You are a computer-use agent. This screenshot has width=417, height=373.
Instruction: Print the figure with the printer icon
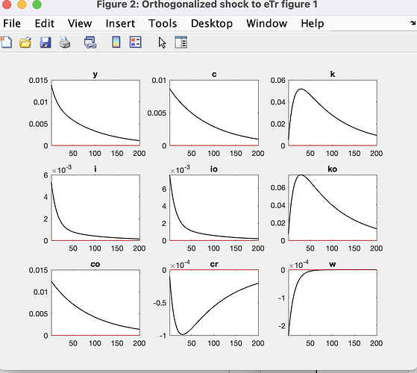[65, 43]
